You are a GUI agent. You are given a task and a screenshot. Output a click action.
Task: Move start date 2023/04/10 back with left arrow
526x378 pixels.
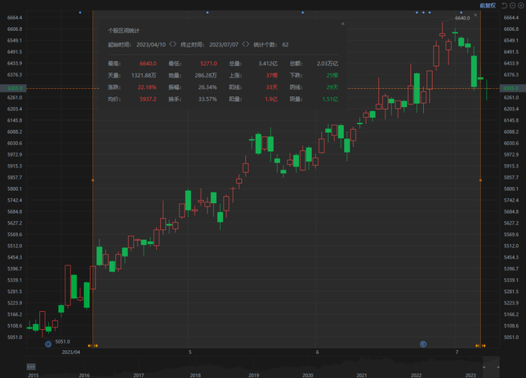tap(171, 44)
